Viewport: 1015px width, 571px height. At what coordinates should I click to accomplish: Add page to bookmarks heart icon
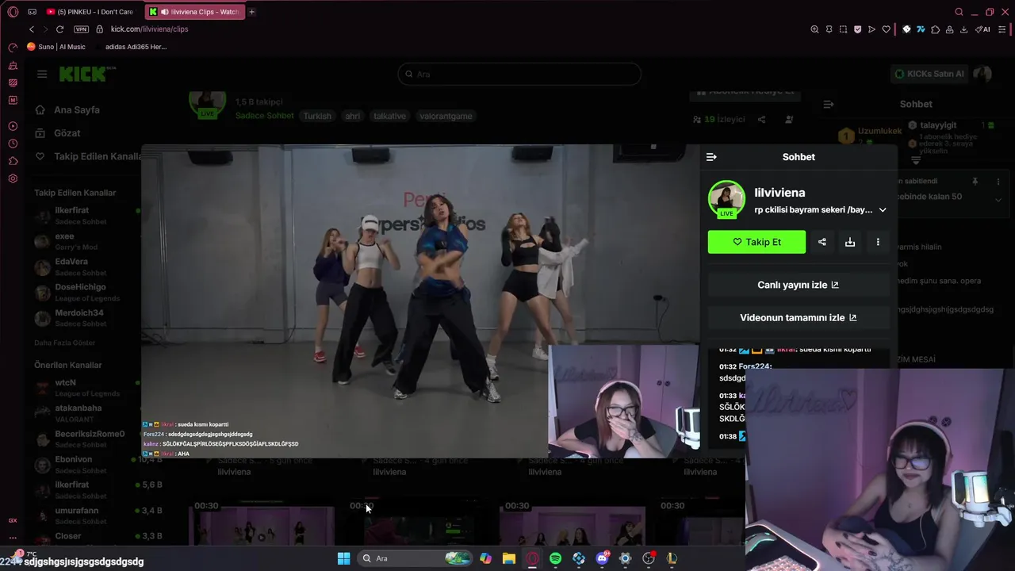[886, 29]
